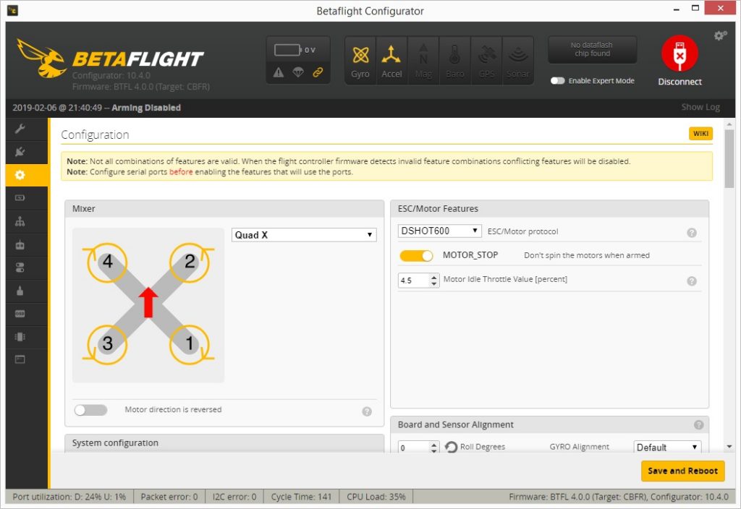Turn off the MOTOR_STOP switch

click(416, 255)
